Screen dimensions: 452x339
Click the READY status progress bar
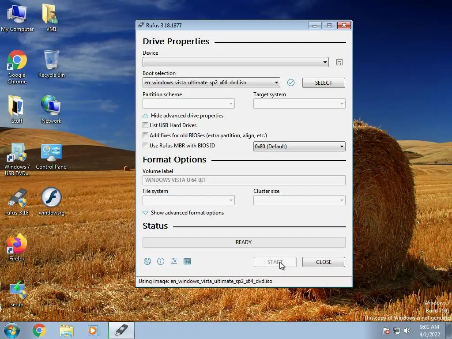click(x=244, y=242)
